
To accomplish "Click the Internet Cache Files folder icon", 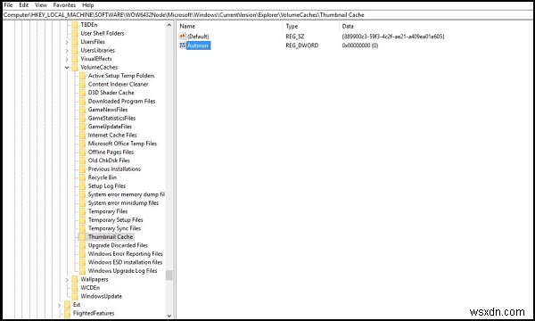I will [82, 135].
